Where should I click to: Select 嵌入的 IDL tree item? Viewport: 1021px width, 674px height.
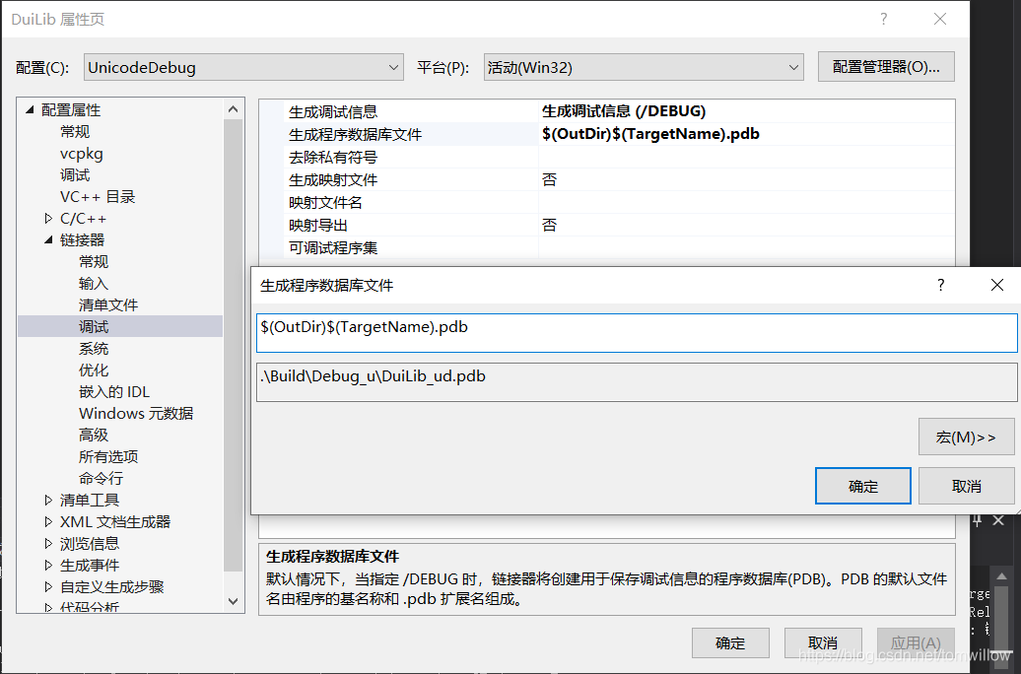114,391
